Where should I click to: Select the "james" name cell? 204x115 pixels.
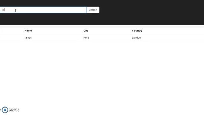[x=28, y=38]
